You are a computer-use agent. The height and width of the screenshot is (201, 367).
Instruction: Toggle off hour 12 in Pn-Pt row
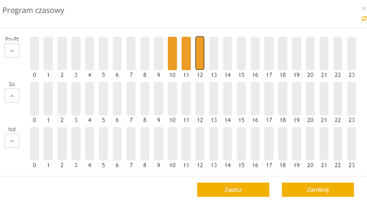[200, 53]
